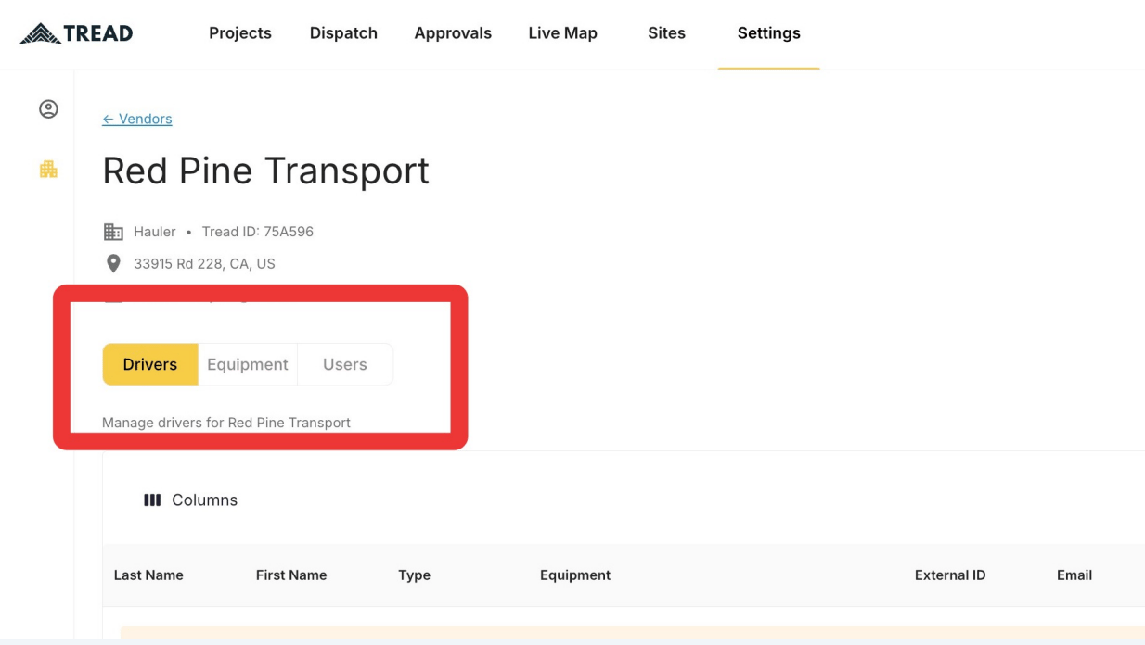Image resolution: width=1145 pixels, height=645 pixels.
Task: Navigate to Sites
Action: (666, 33)
